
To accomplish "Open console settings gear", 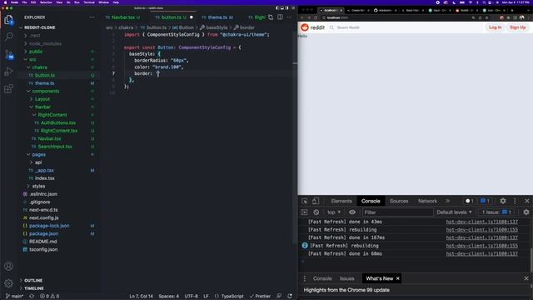I will [x=526, y=212].
